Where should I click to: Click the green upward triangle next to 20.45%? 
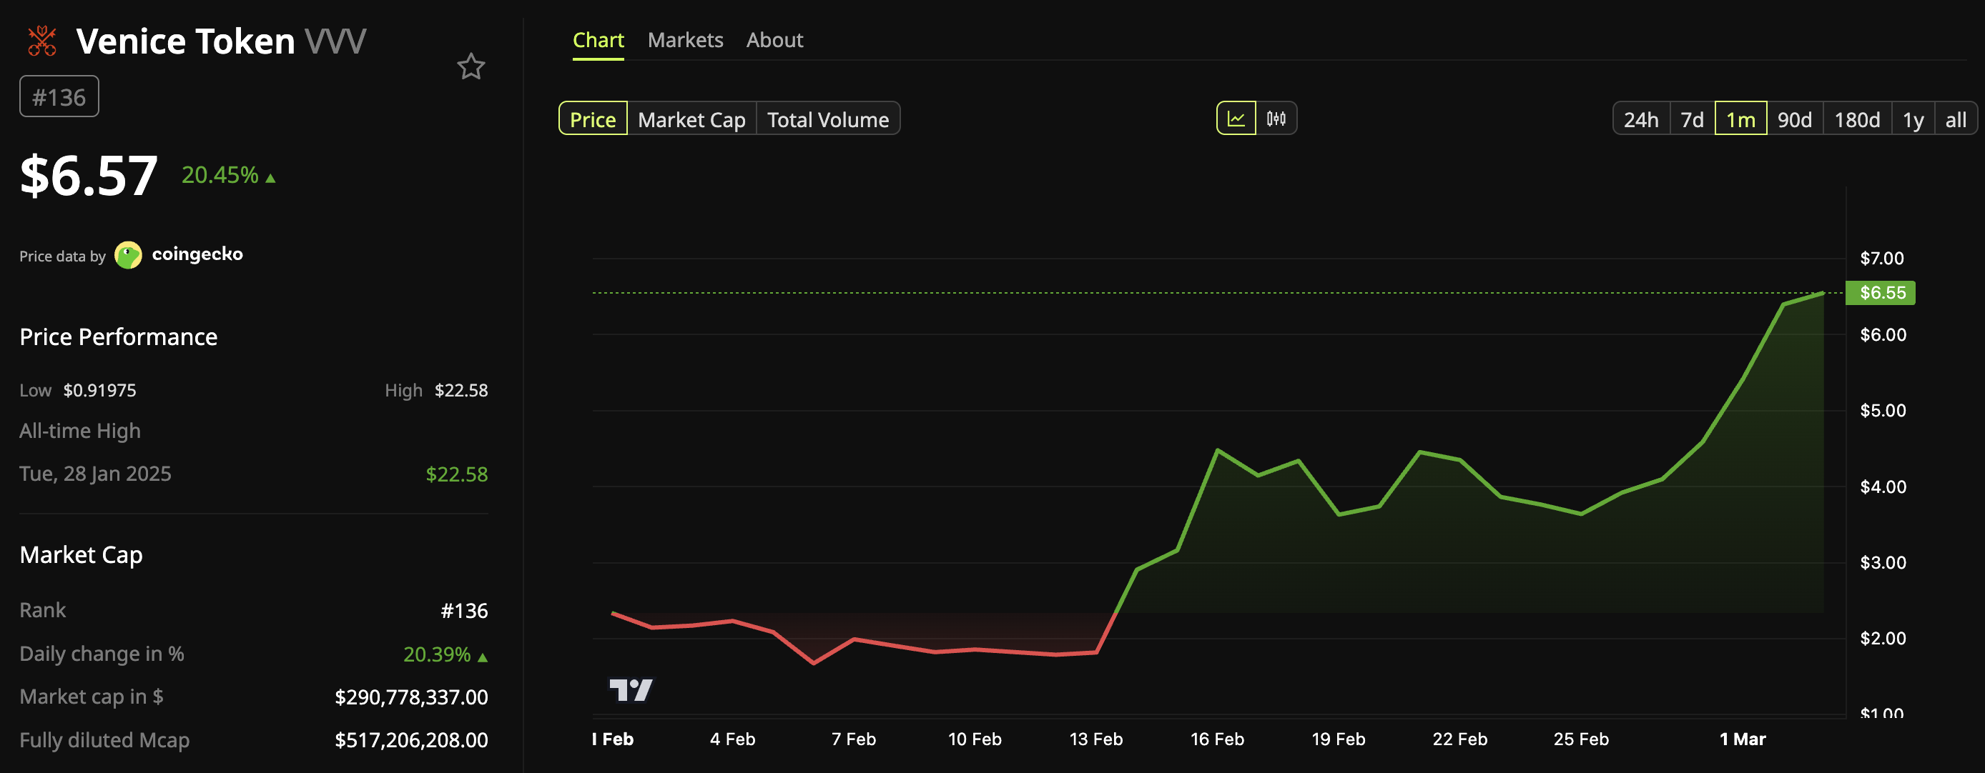[x=270, y=177]
